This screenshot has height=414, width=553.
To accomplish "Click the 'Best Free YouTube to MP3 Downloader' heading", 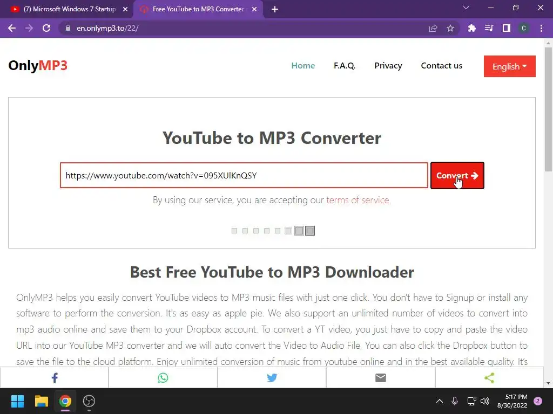I will coord(272,272).
